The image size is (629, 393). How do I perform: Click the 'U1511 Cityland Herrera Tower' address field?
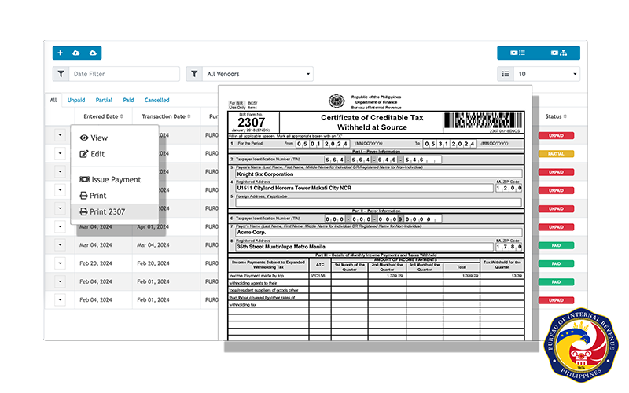click(364, 188)
